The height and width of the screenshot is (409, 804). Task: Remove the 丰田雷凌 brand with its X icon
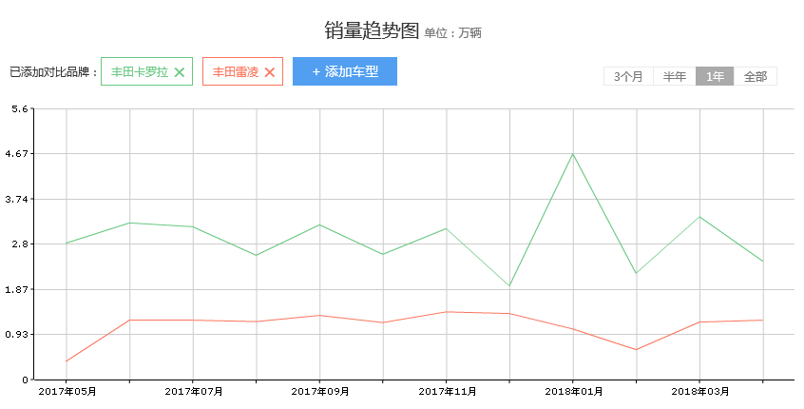coord(269,72)
